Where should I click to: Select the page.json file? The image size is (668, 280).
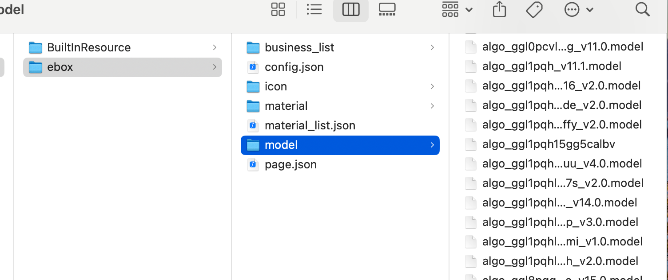click(x=290, y=164)
